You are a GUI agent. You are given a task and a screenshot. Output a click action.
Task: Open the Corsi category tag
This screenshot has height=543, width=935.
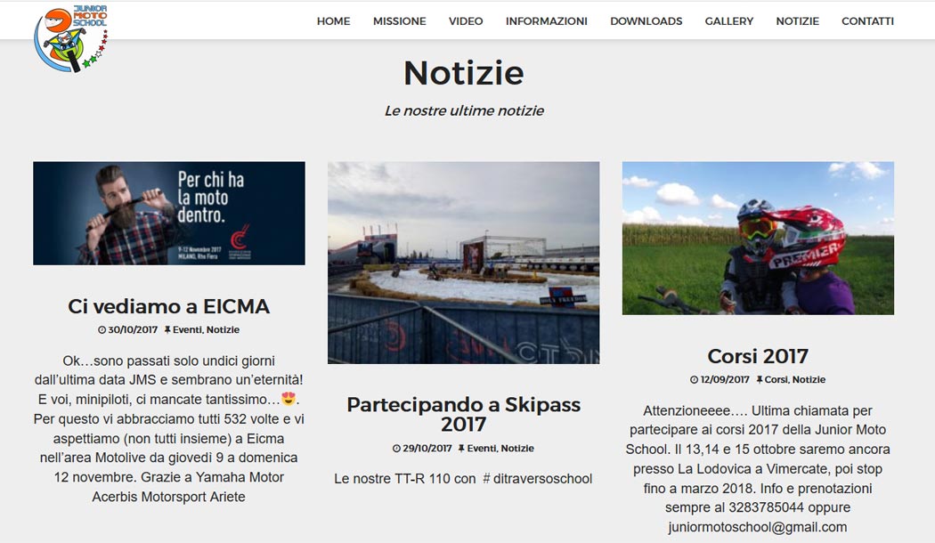tap(776, 380)
